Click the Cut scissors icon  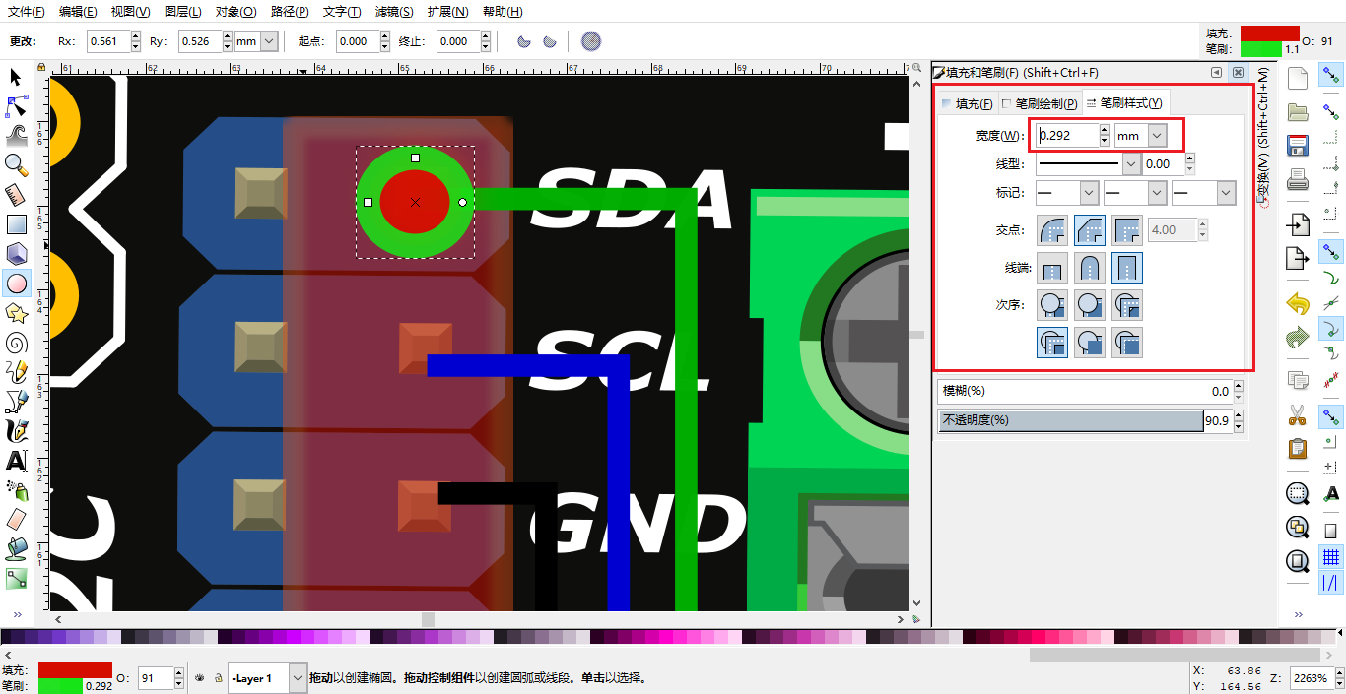[x=1298, y=415]
